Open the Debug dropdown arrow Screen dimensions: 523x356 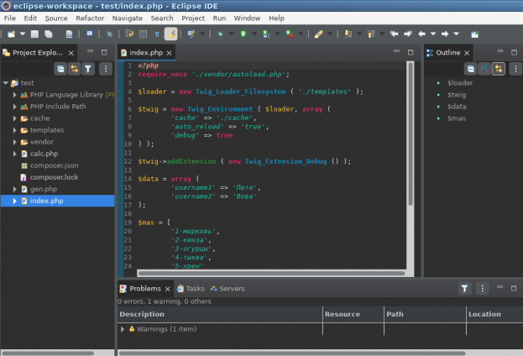click(231, 34)
